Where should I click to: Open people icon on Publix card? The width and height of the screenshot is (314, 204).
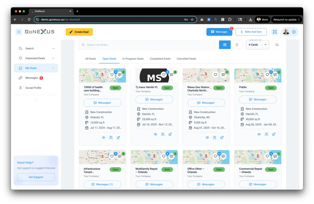(266, 134)
